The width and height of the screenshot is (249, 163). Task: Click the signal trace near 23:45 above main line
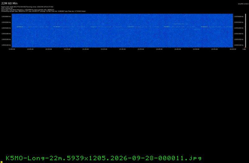[x=181, y=24]
